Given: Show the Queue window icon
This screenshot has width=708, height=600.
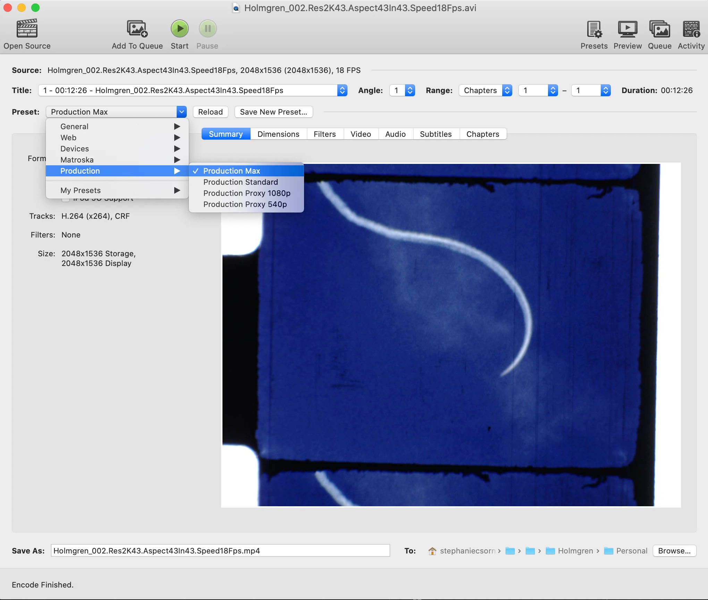Looking at the screenshot, I should (x=659, y=29).
